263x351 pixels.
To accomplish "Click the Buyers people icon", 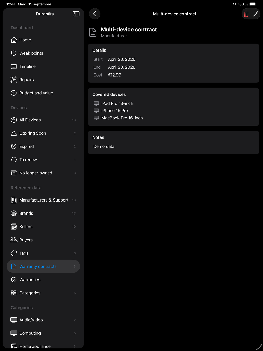I will pos(14,240).
